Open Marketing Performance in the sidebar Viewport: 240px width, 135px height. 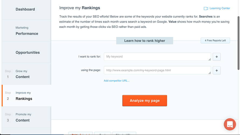26,31
